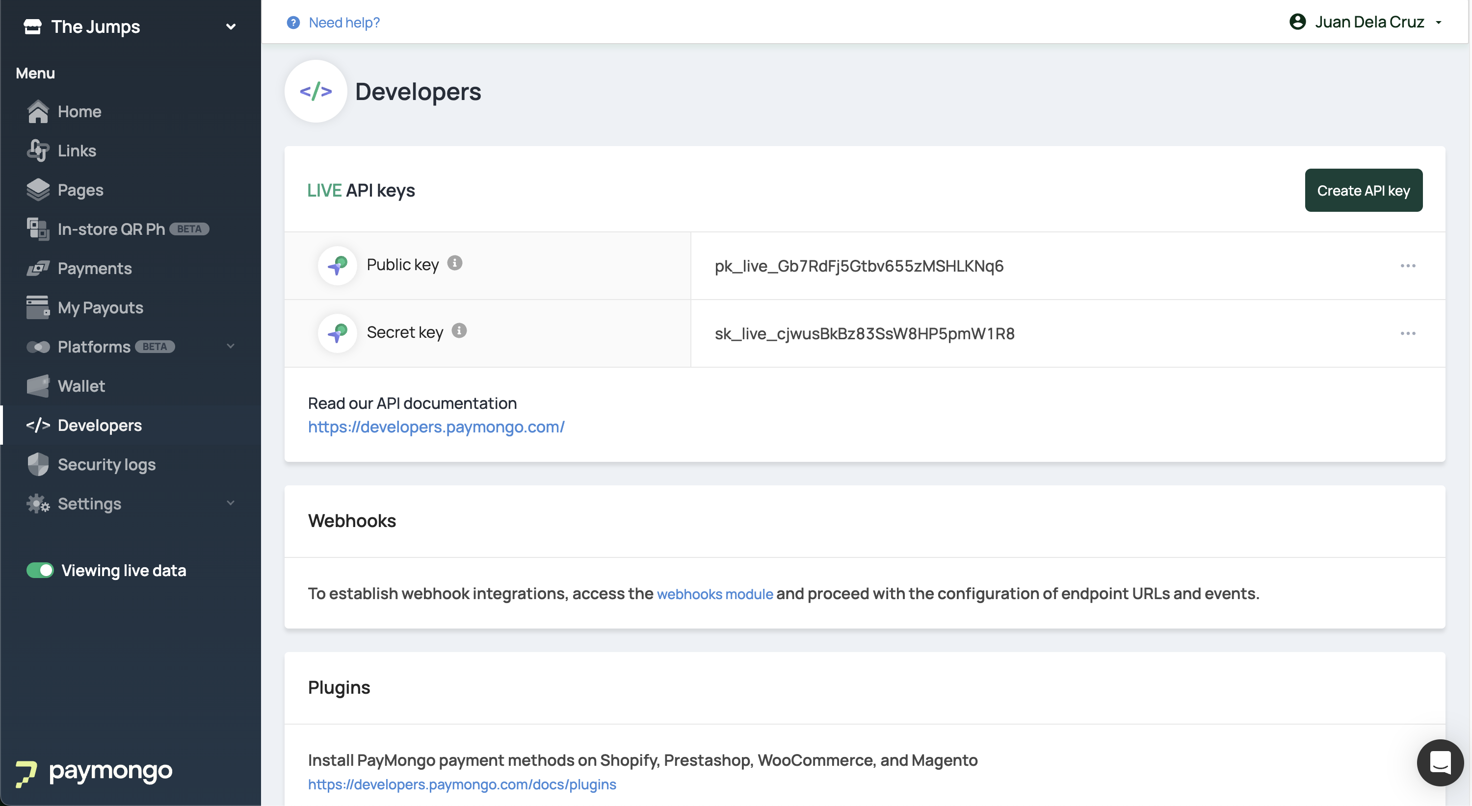The image size is (1472, 806).
Task: Click the Public key rocket icon
Action: [337, 265]
